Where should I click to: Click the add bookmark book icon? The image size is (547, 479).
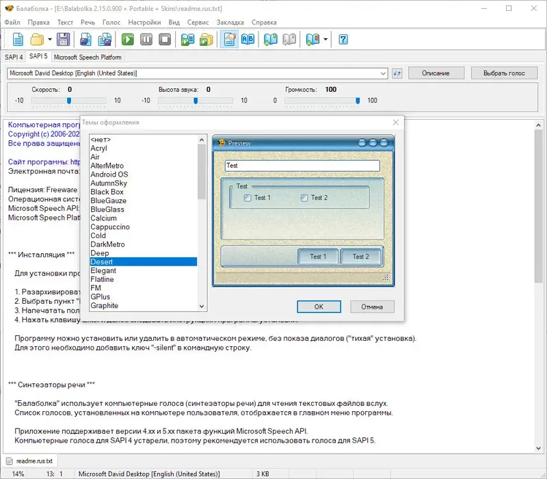coord(270,39)
